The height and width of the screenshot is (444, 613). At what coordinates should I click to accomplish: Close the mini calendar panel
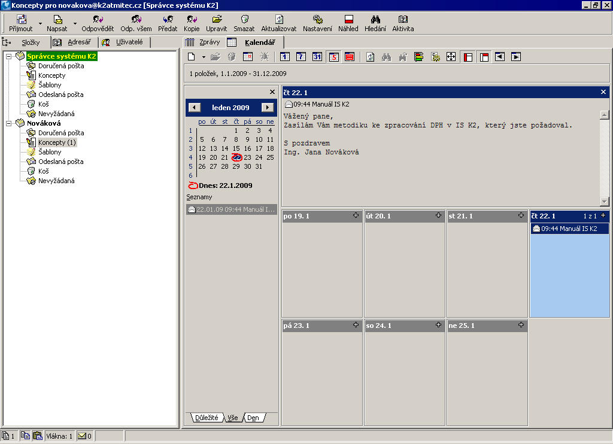click(272, 92)
